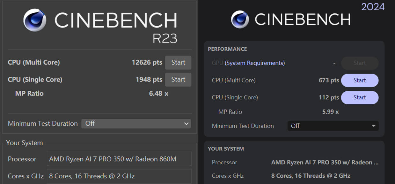Start the Cinebench 2024 Multi Core test

coord(359,81)
